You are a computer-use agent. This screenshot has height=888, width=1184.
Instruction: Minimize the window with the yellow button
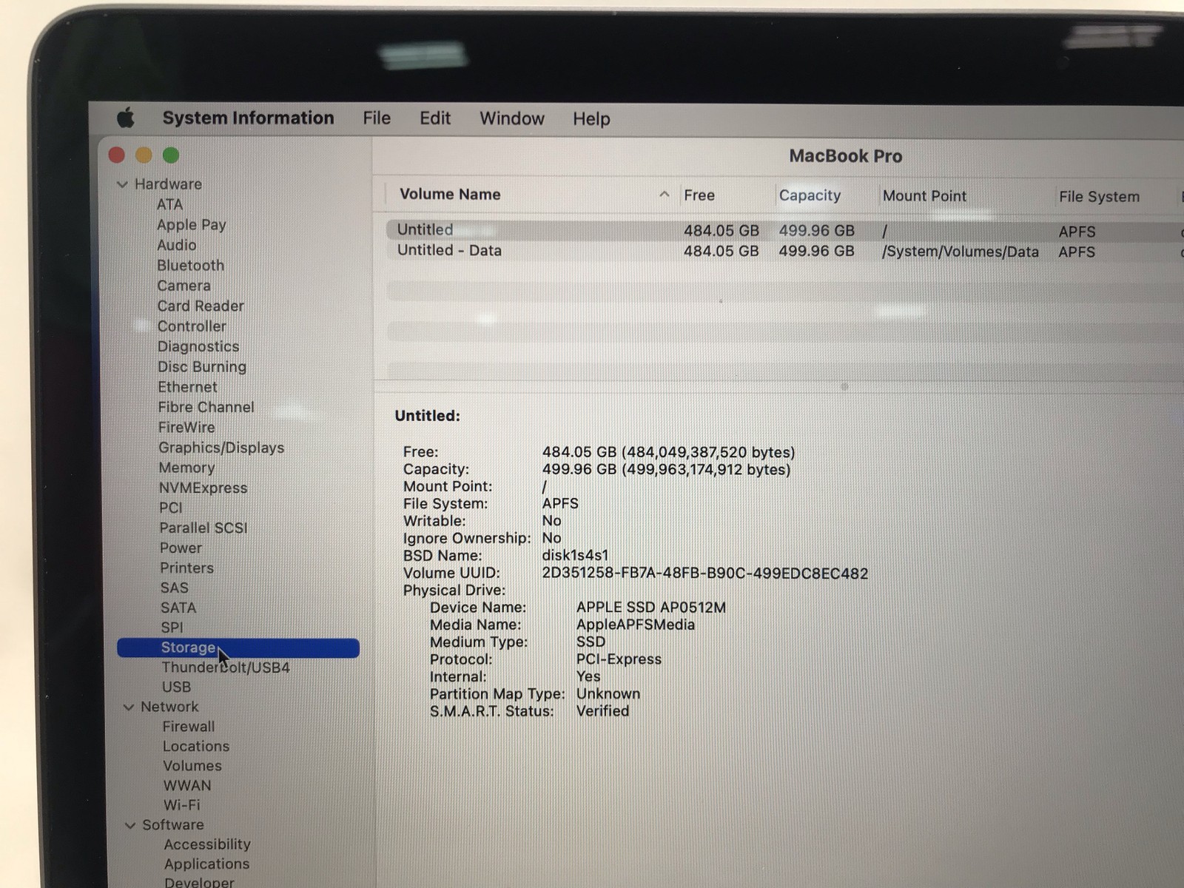tap(144, 155)
